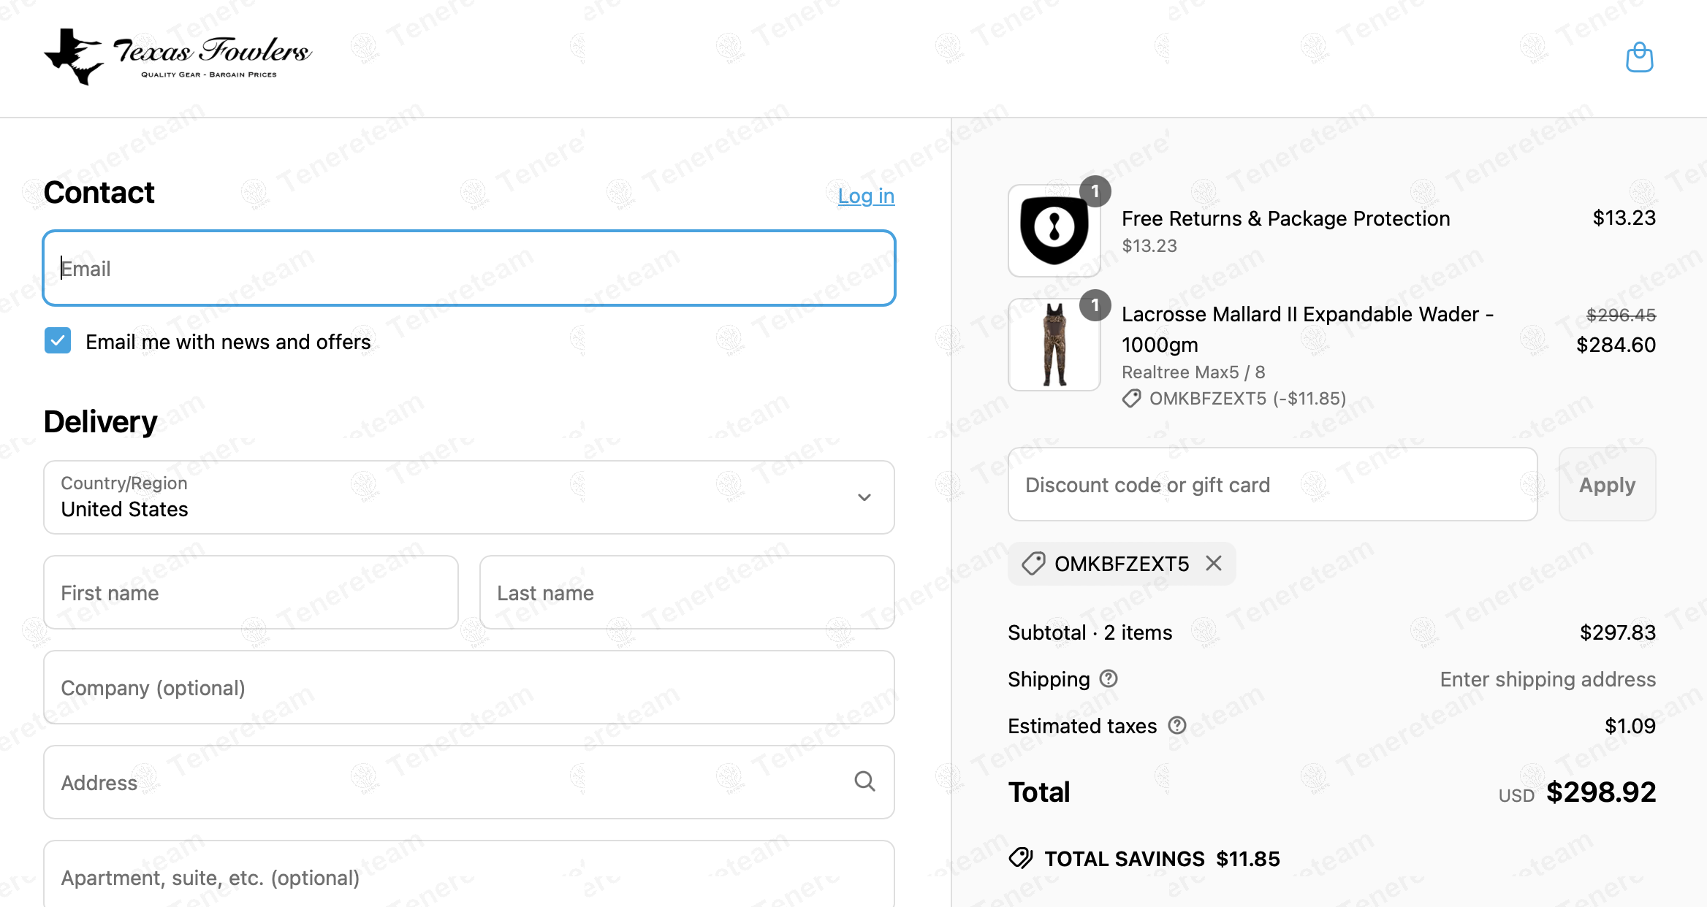Click the Texas Fowlers logo
The height and width of the screenshot is (907, 1707).
point(178,57)
